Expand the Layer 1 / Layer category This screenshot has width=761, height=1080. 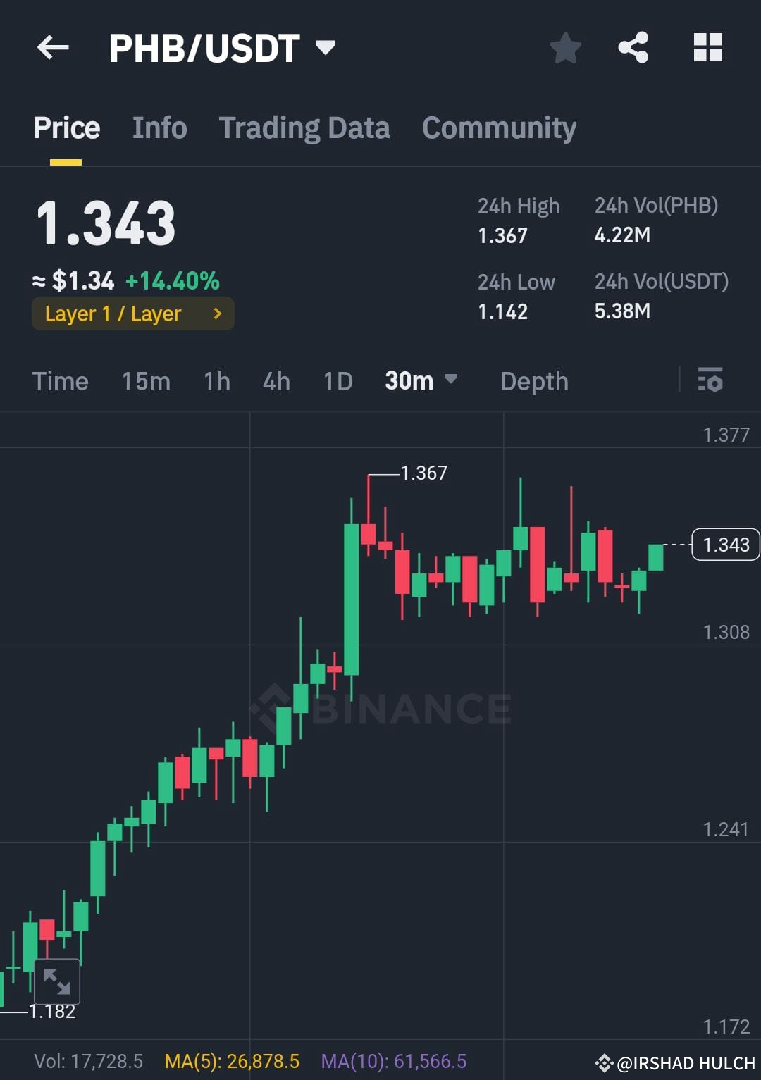(132, 314)
